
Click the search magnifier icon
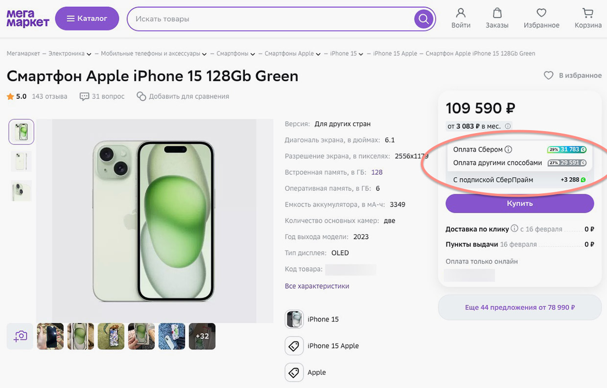(x=423, y=19)
